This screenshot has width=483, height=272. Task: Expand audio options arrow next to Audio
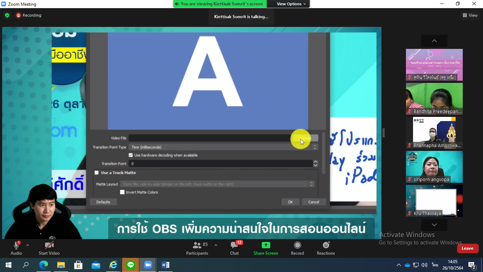(28, 245)
